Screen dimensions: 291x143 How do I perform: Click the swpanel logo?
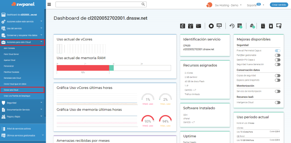pyautogui.click(x=23, y=4)
